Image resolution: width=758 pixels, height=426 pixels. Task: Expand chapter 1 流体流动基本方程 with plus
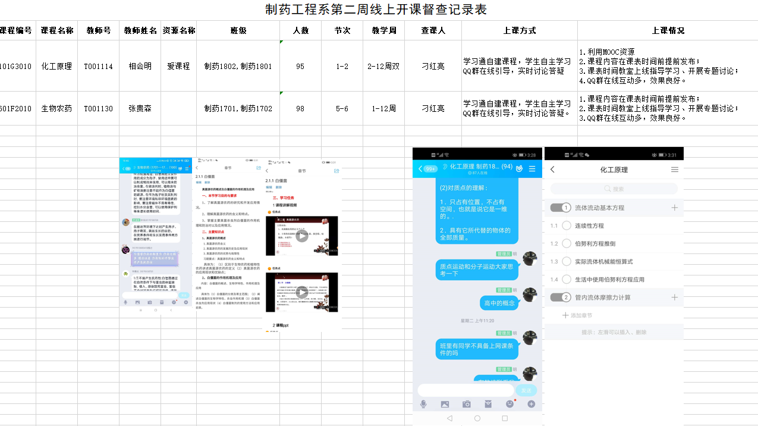coord(675,208)
